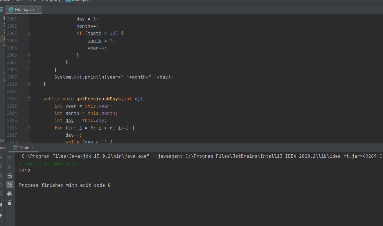Click 'day = 1;' on line 2001
Image resolution: width=383 pixels, height=226 pixels.
pyautogui.click(x=88, y=19)
